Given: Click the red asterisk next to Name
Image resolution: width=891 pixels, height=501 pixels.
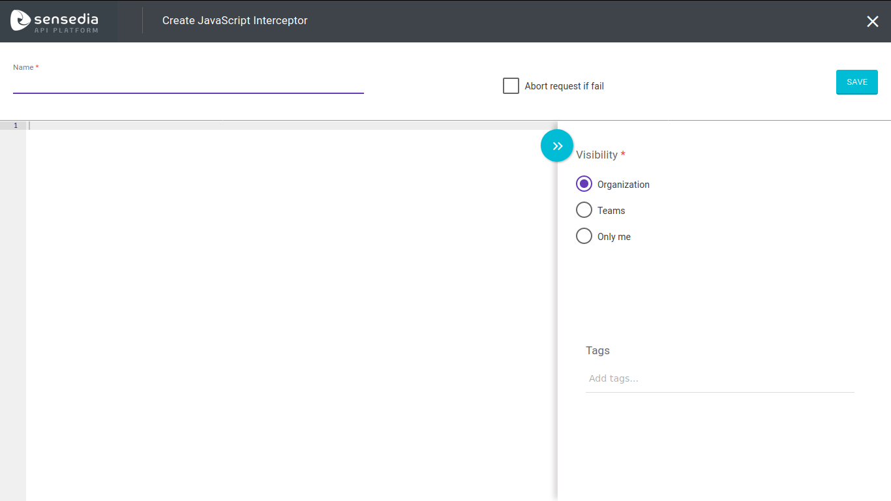Looking at the screenshot, I should tap(37, 67).
